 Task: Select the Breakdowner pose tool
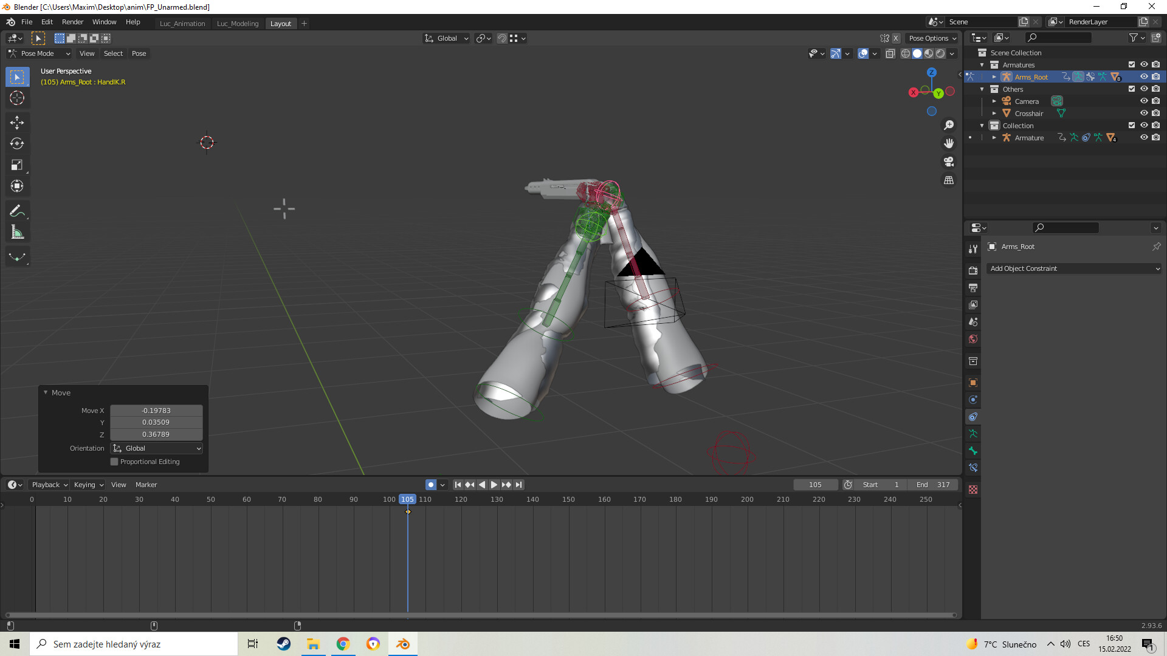(17, 257)
